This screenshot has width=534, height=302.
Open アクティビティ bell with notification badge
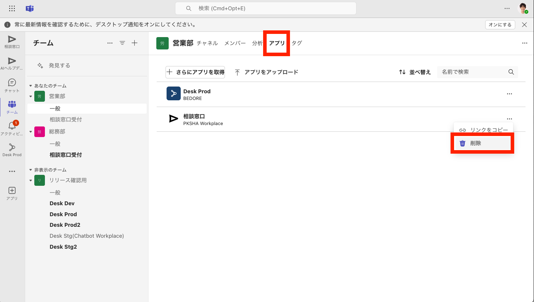12,129
